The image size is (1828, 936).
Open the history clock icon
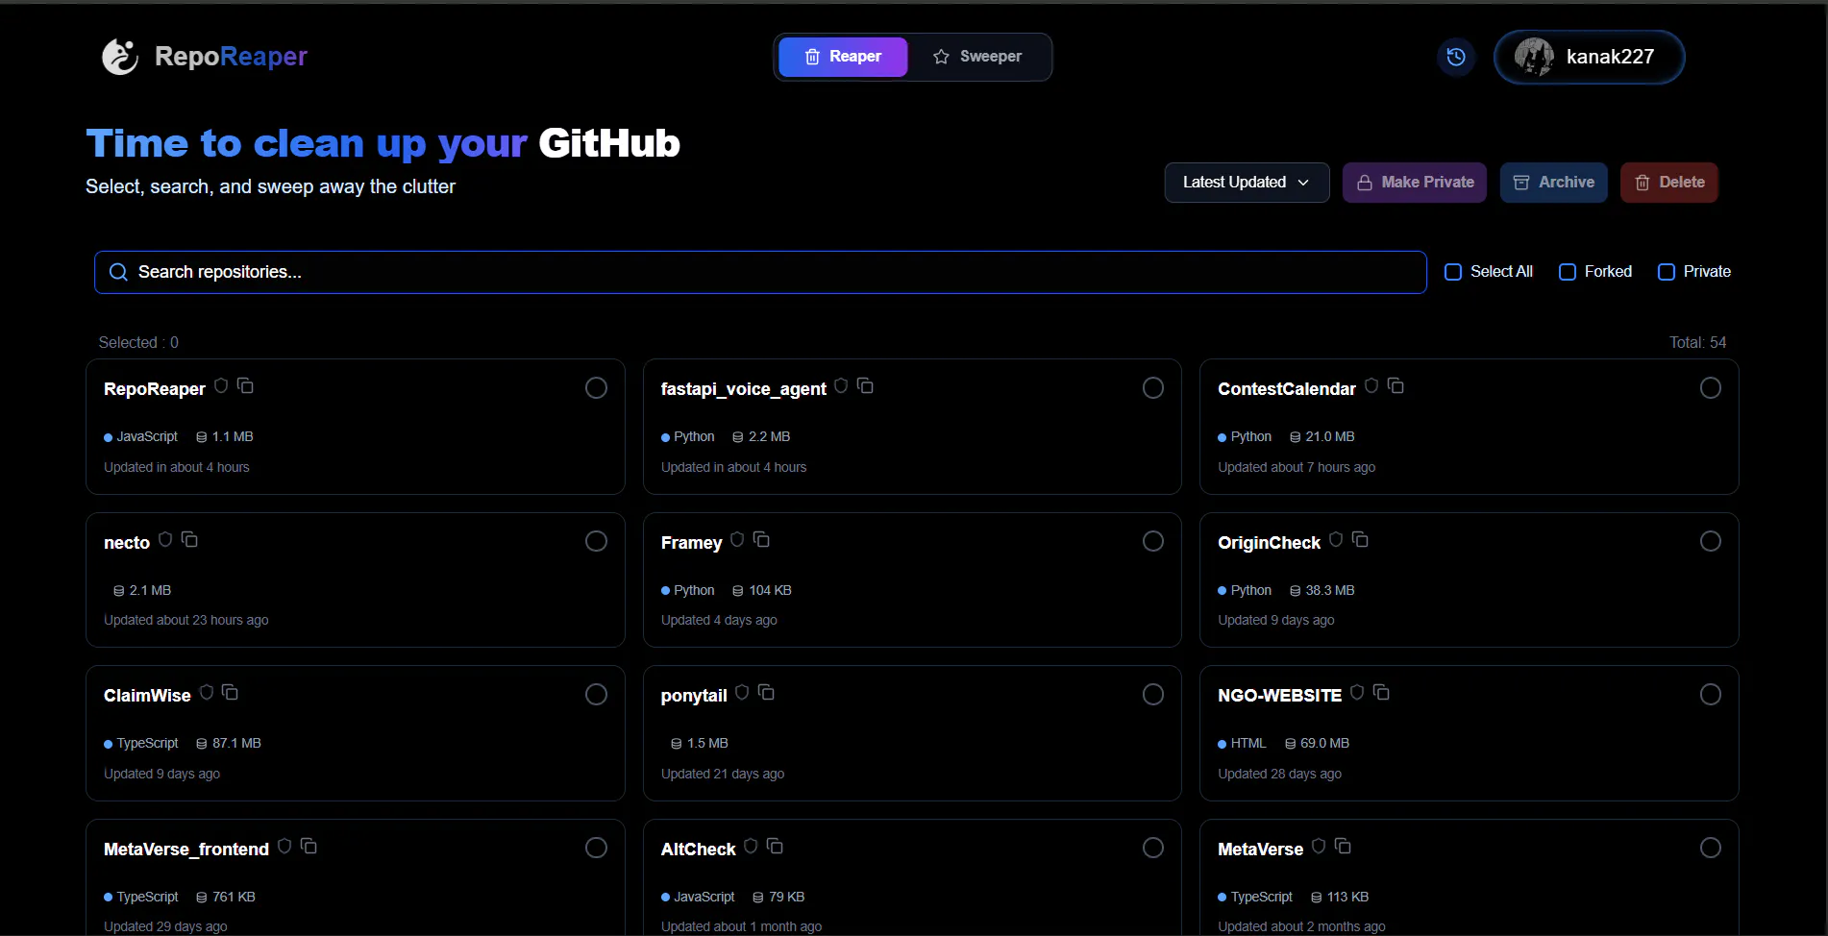pos(1456,57)
